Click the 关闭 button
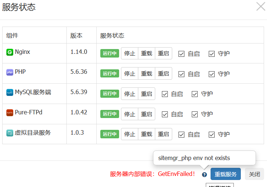This screenshot has width=267, height=187. (x=254, y=174)
